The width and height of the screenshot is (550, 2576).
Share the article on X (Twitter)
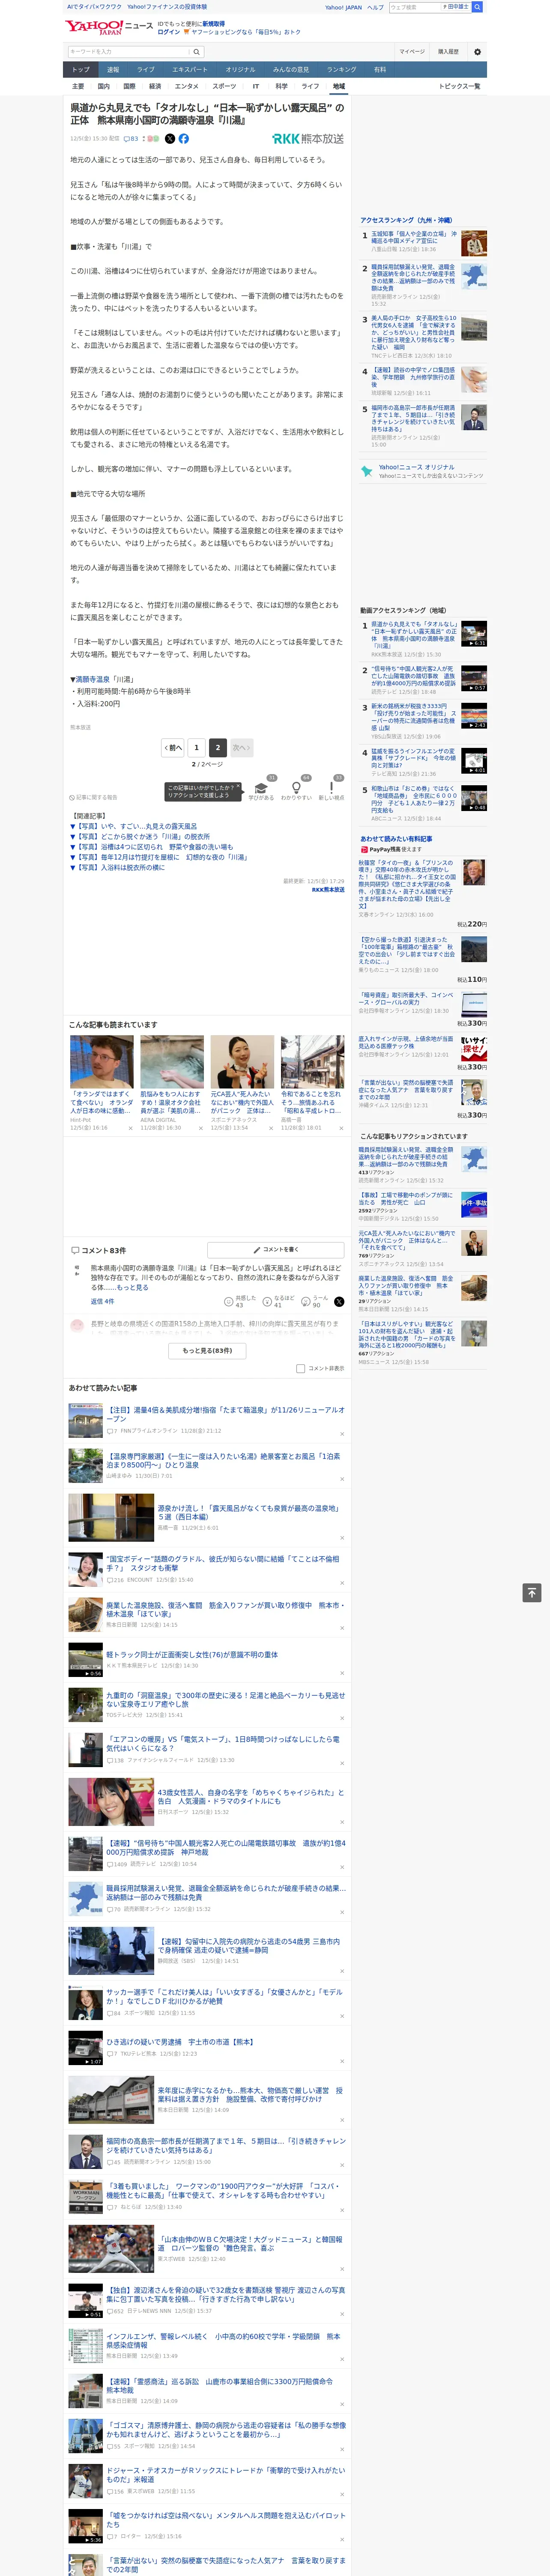170,139
